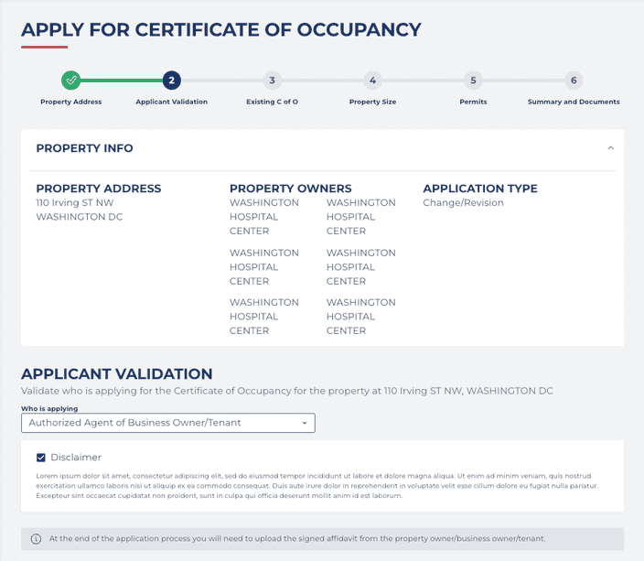
Task: Click the Existing C of O step label
Action: 272,102
